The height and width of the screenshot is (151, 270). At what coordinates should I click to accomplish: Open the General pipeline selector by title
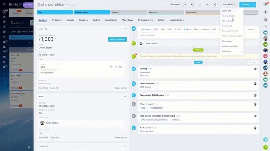pyautogui.click(x=73, y=5)
